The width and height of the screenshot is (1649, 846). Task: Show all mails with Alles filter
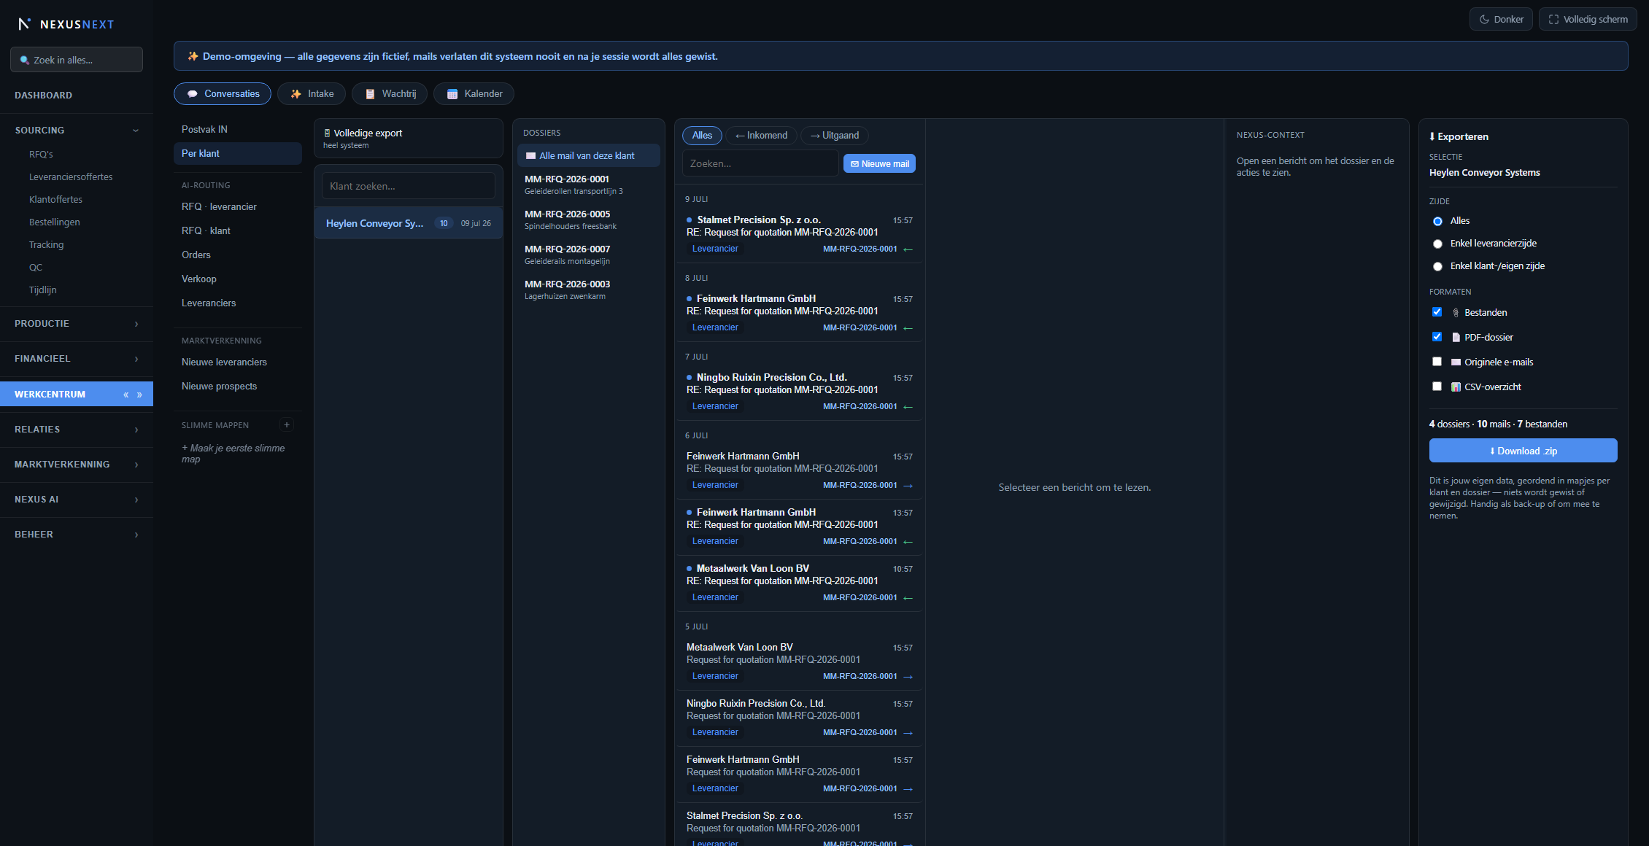pos(702,136)
